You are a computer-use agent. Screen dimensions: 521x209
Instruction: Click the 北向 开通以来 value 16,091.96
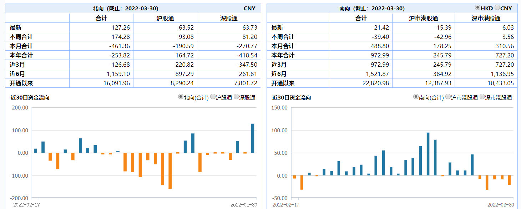coord(117,83)
